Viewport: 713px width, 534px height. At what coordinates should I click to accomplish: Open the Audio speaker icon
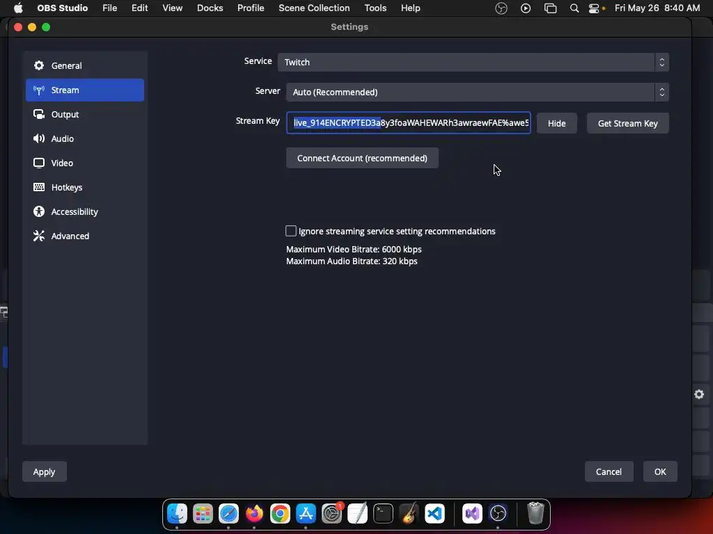coord(39,138)
